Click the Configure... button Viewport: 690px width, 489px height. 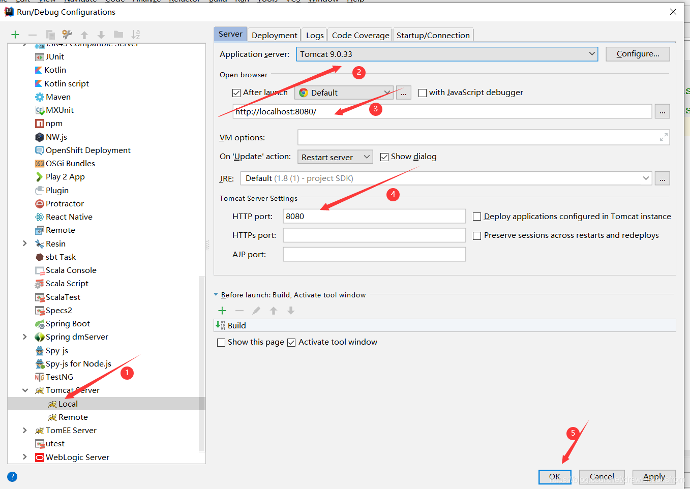coord(638,54)
